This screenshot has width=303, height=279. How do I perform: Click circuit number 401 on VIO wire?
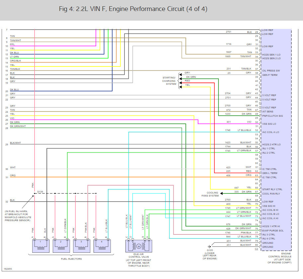coord(229,122)
